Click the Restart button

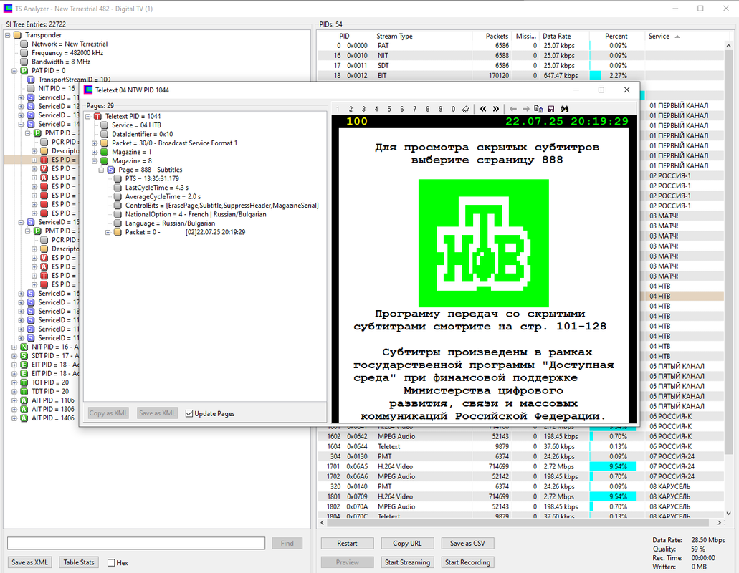pos(348,544)
